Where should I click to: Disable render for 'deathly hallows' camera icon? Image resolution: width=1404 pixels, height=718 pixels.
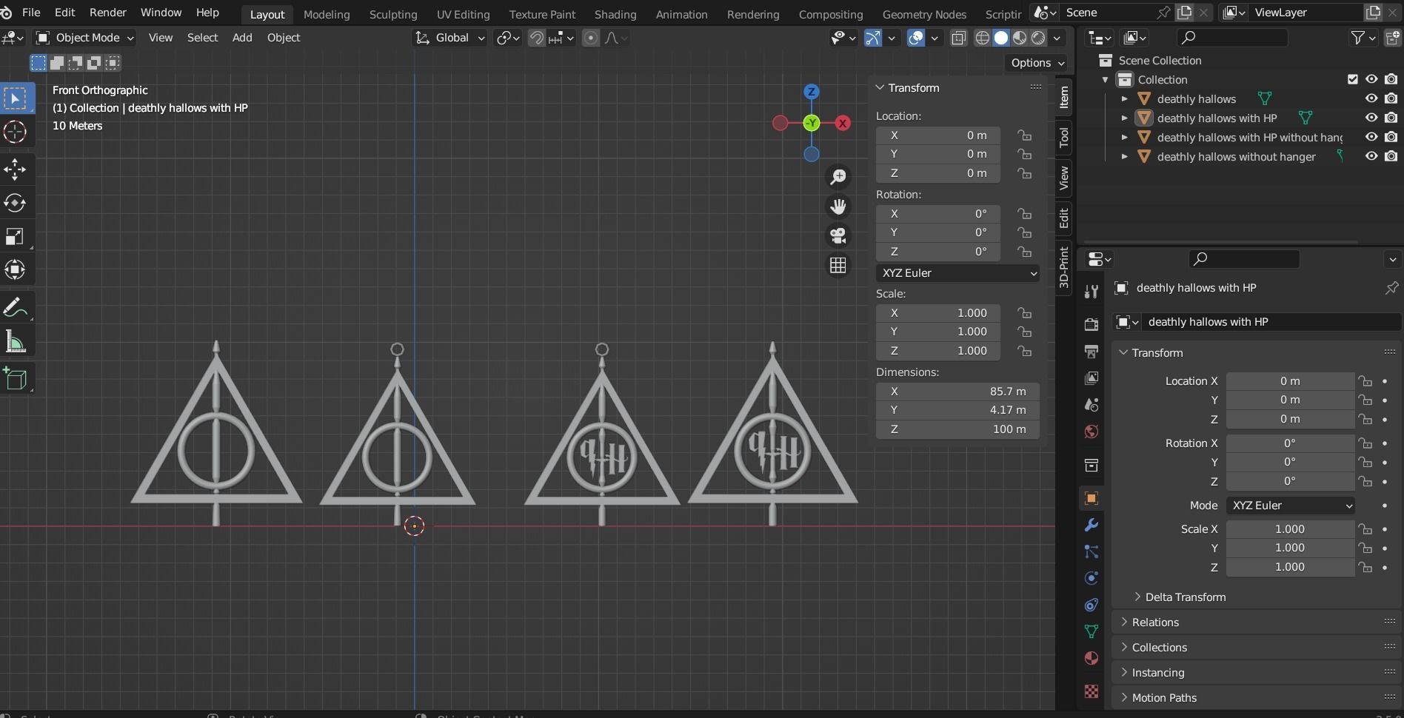(1391, 98)
